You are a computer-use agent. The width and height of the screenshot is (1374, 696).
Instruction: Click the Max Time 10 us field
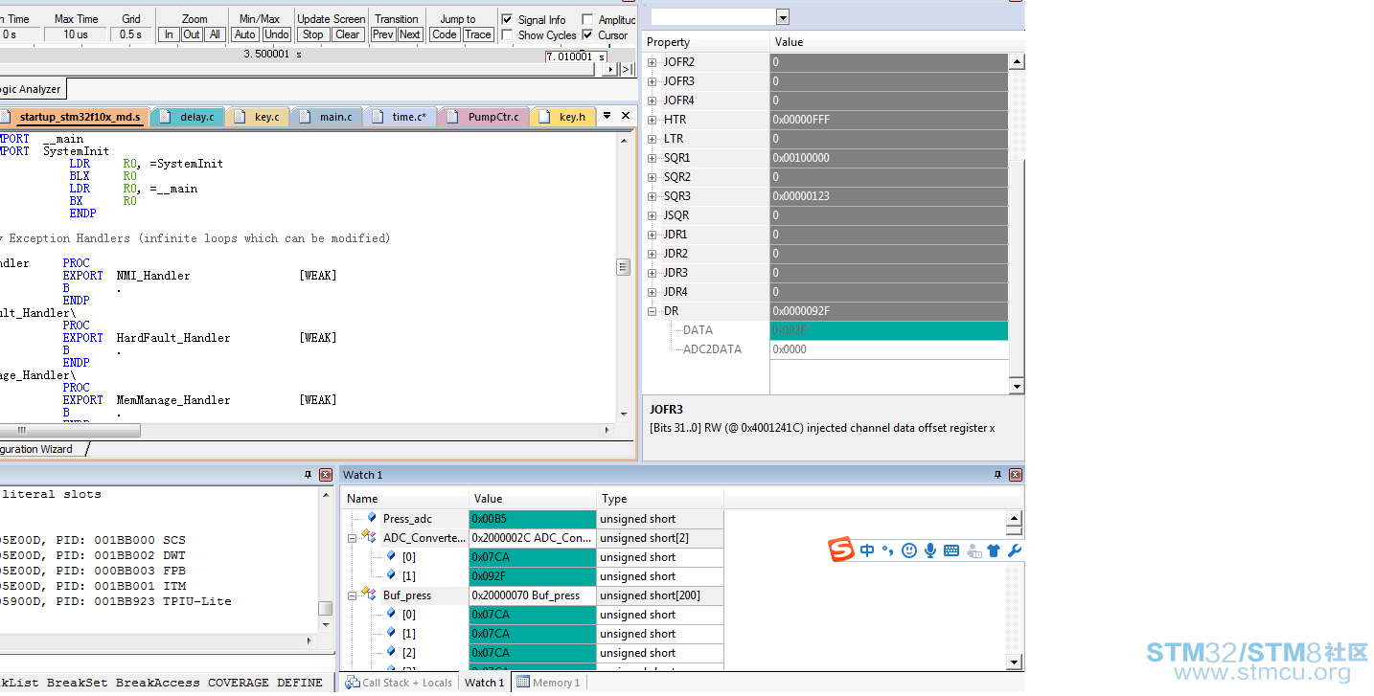[76, 34]
